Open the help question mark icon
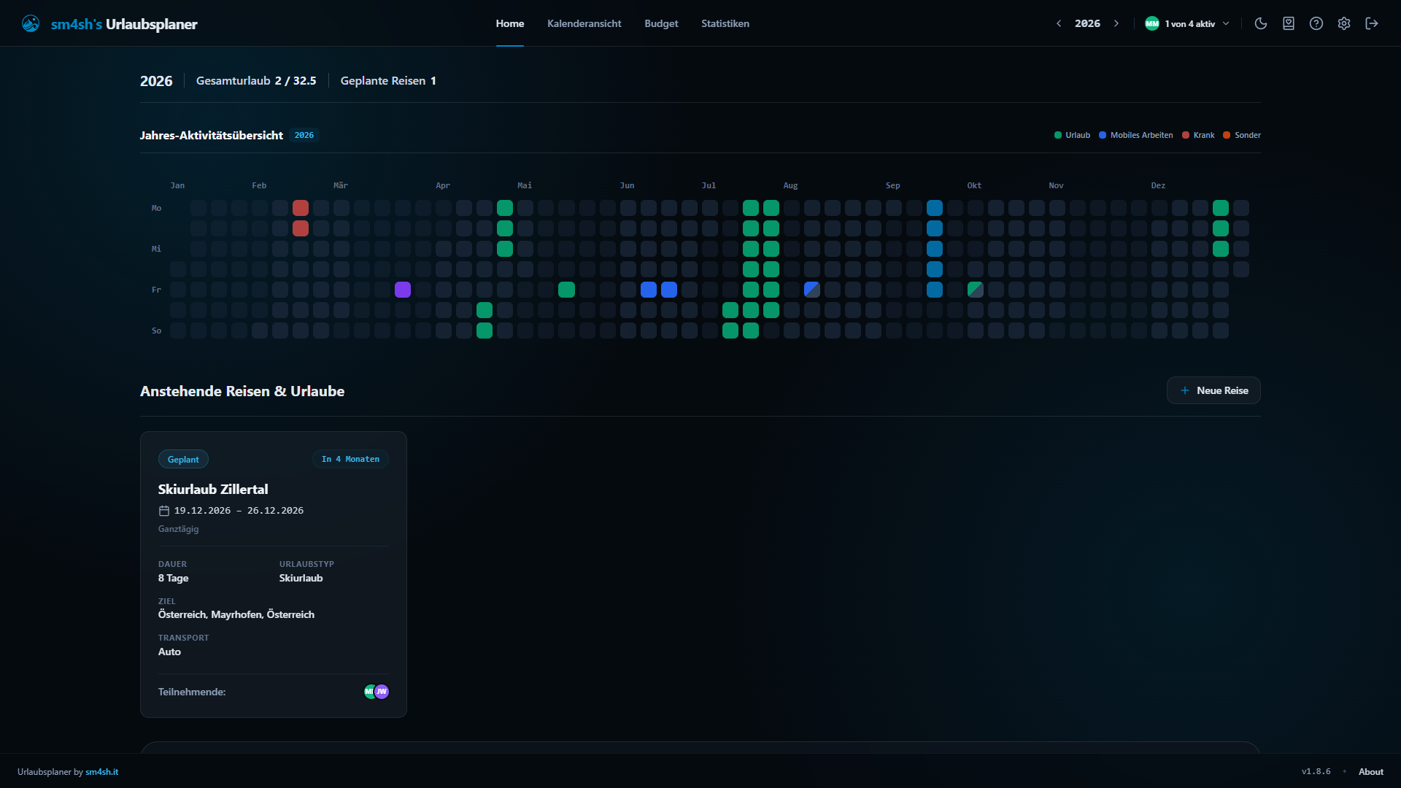This screenshot has height=788, width=1401. [1316, 23]
